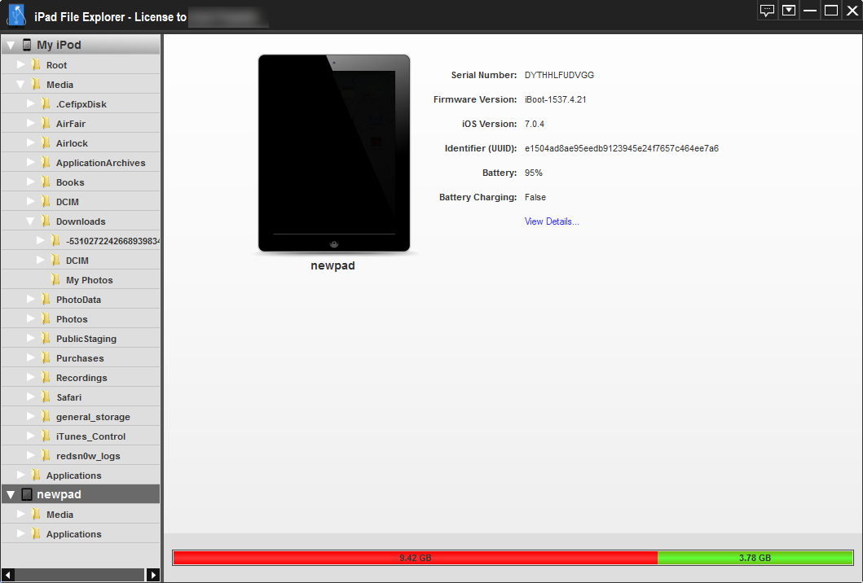Expand the Applications folder under newpad
The height and width of the screenshot is (583, 863).
click(x=21, y=533)
